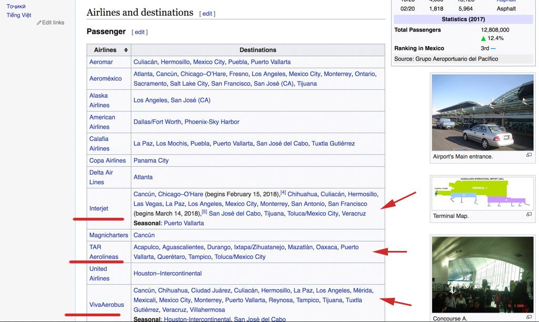Image resolution: width=539 pixels, height=322 pixels.
Task: Click Ixtapa/Zihuatanejo destination link
Action: pyautogui.click(x=259, y=247)
